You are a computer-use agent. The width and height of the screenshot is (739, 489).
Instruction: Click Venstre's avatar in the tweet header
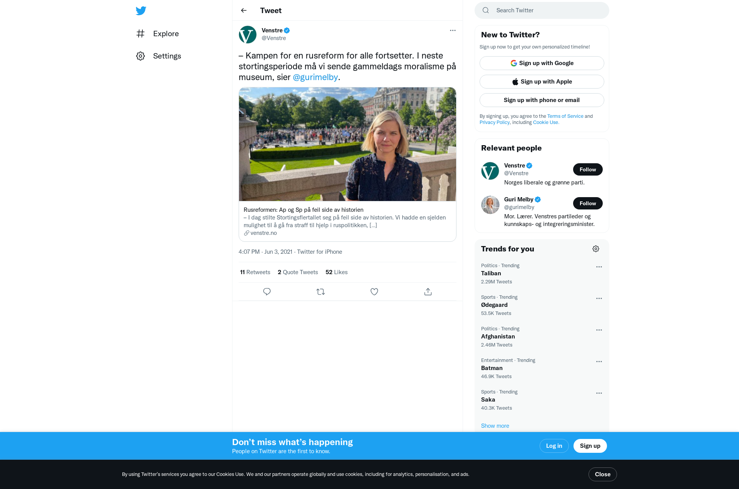[247, 34]
